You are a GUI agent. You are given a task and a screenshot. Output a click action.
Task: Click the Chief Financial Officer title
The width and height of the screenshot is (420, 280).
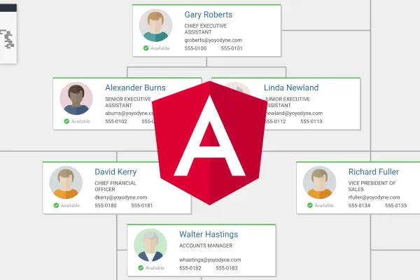click(115, 186)
